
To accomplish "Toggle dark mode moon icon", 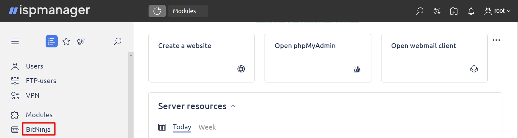I will 437,11.
